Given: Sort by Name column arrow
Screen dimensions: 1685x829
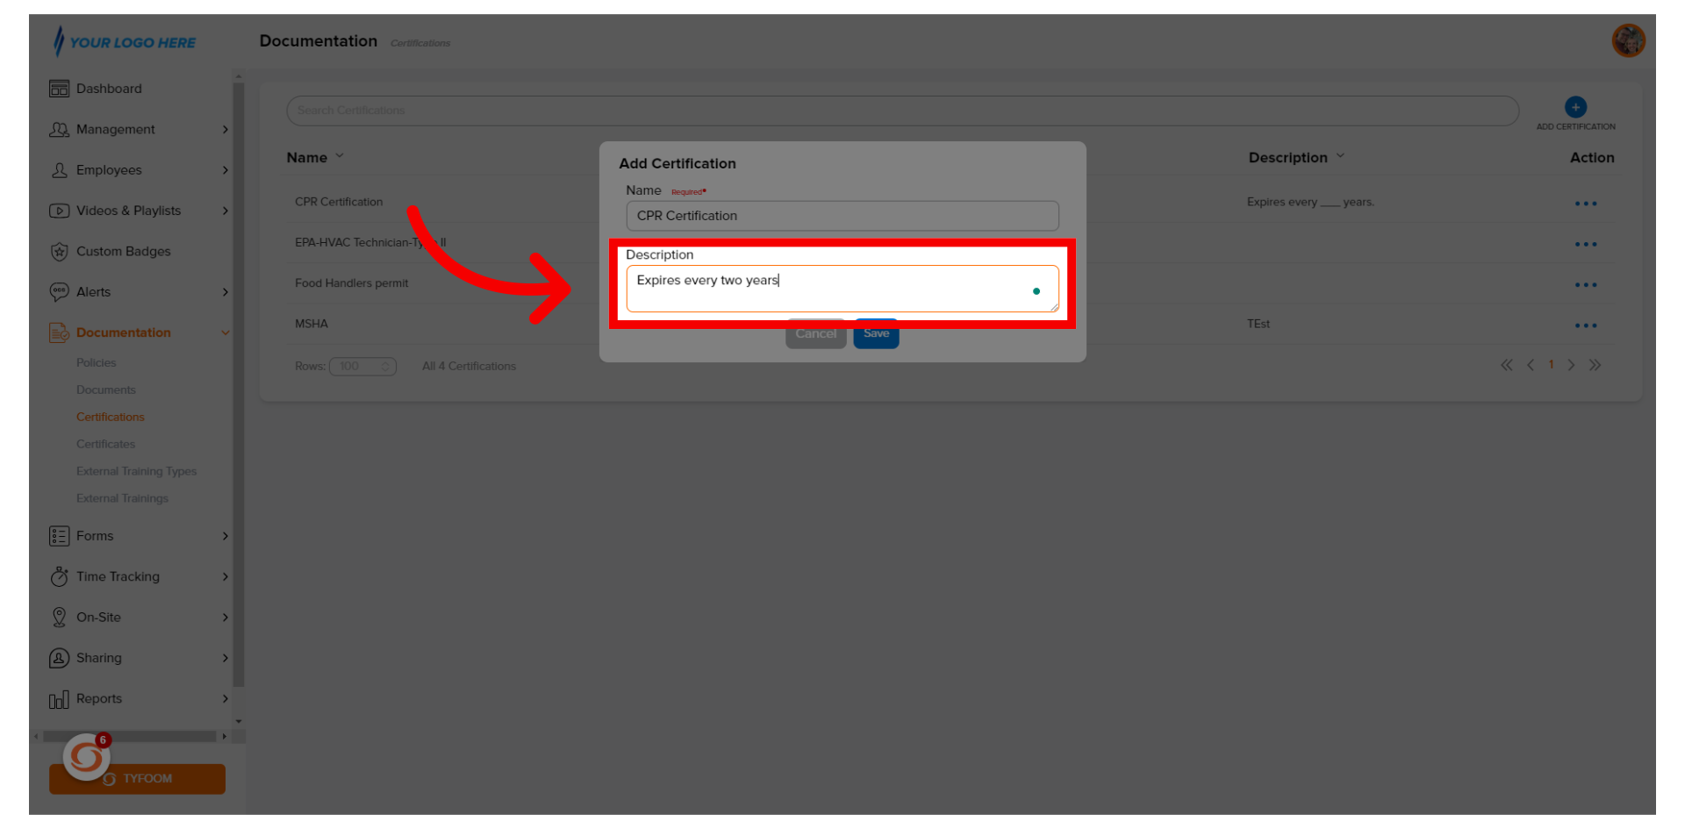Looking at the screenshot, I should click(x=340, y=156).
